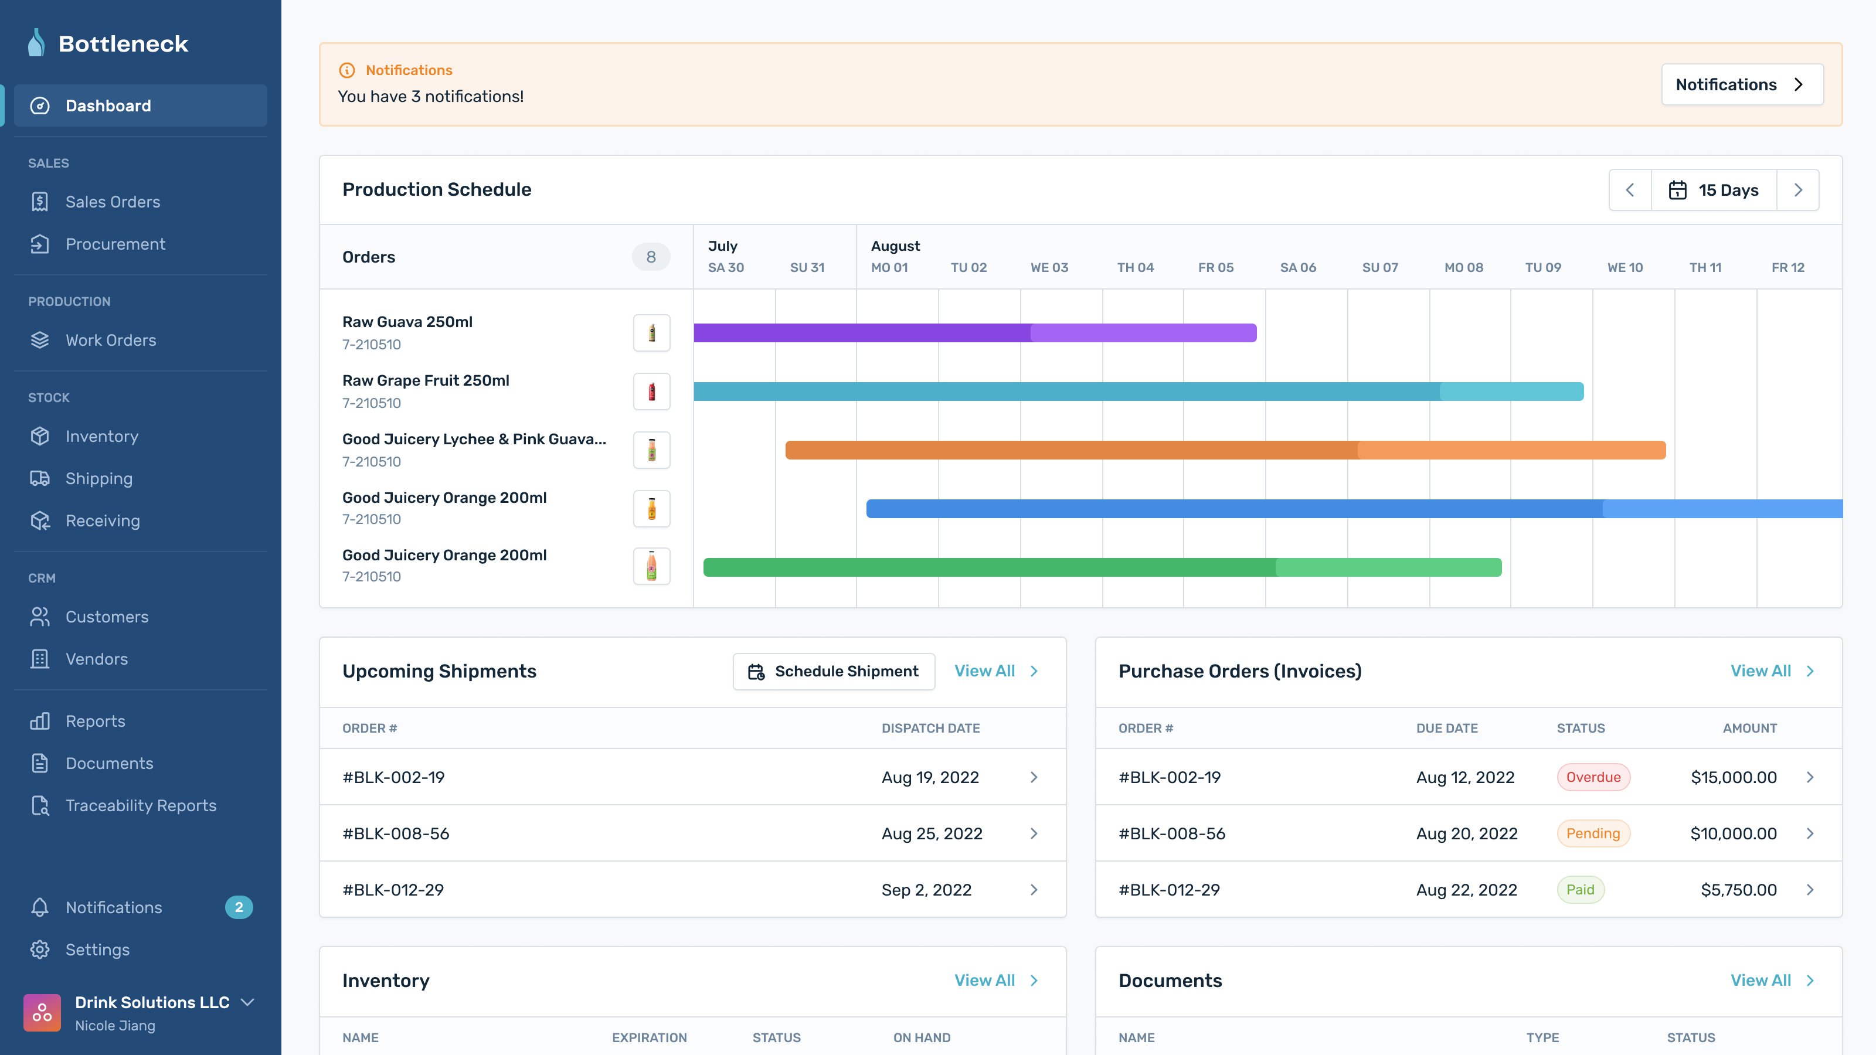Screen dimensions: 1876x1055
Task: Go to the previous production schedule period
Action: [x=1630, y=190]
